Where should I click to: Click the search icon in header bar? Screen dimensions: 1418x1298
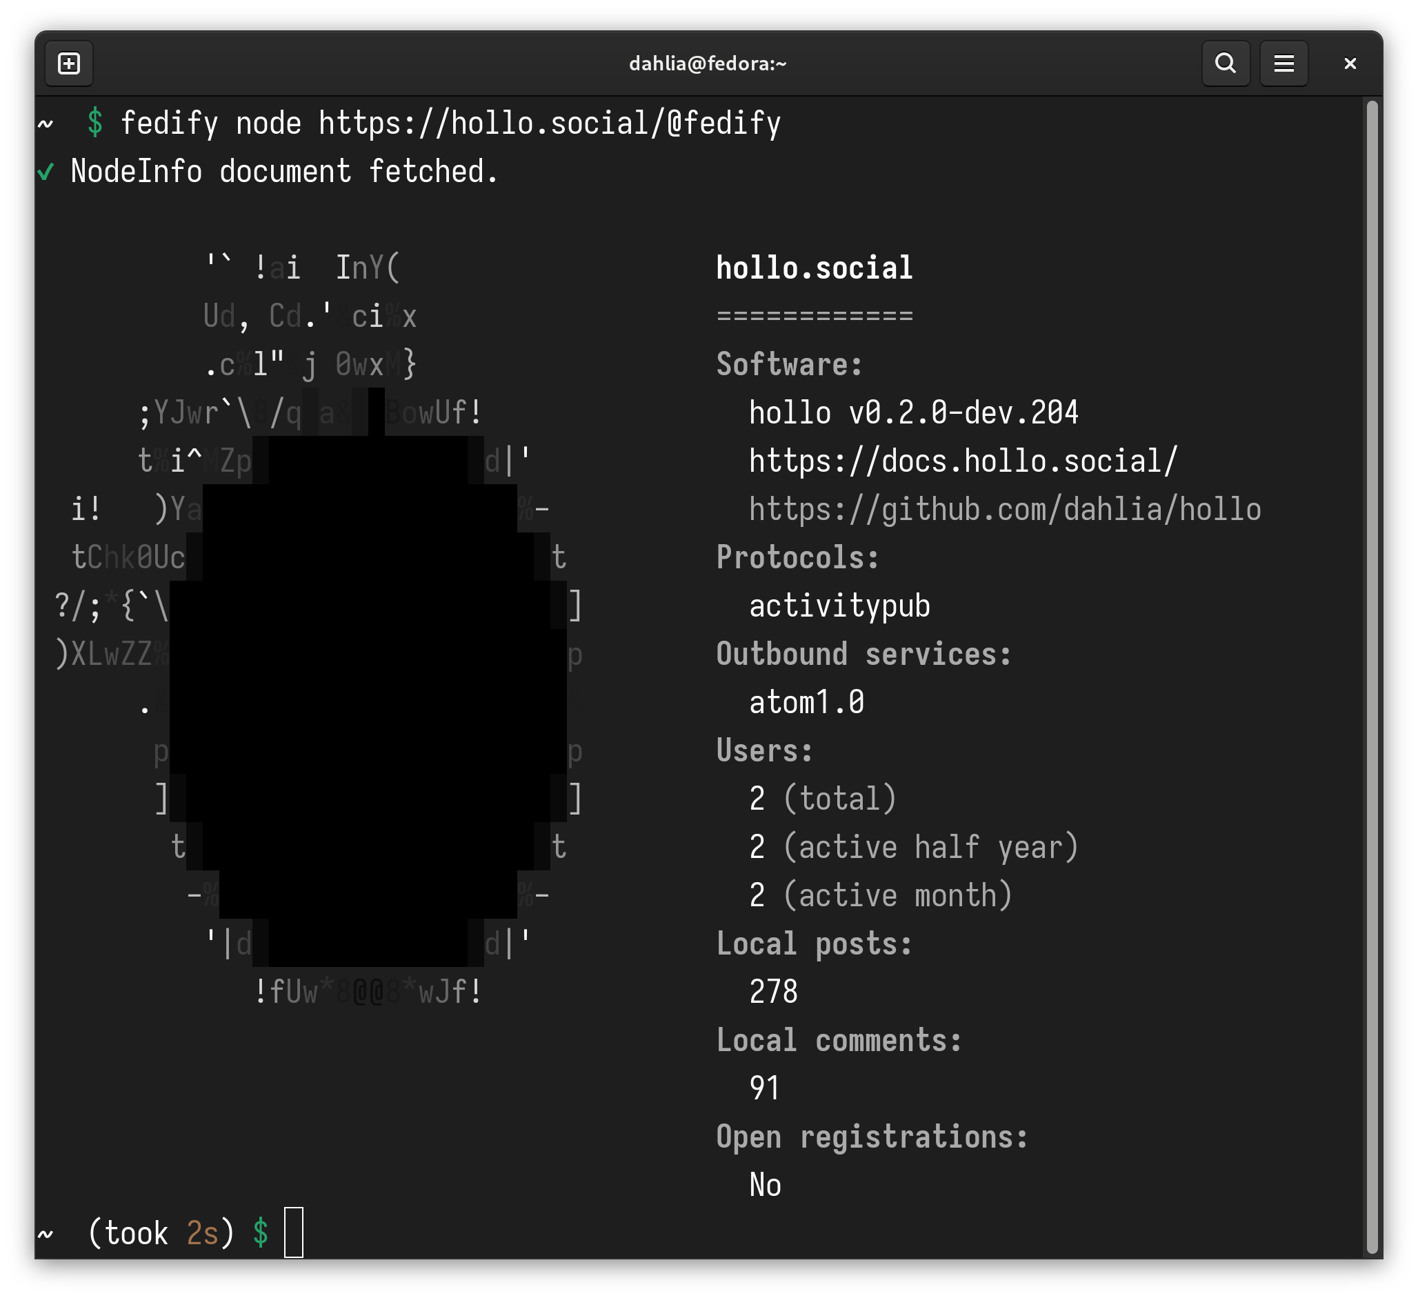tap(1226, 64)
